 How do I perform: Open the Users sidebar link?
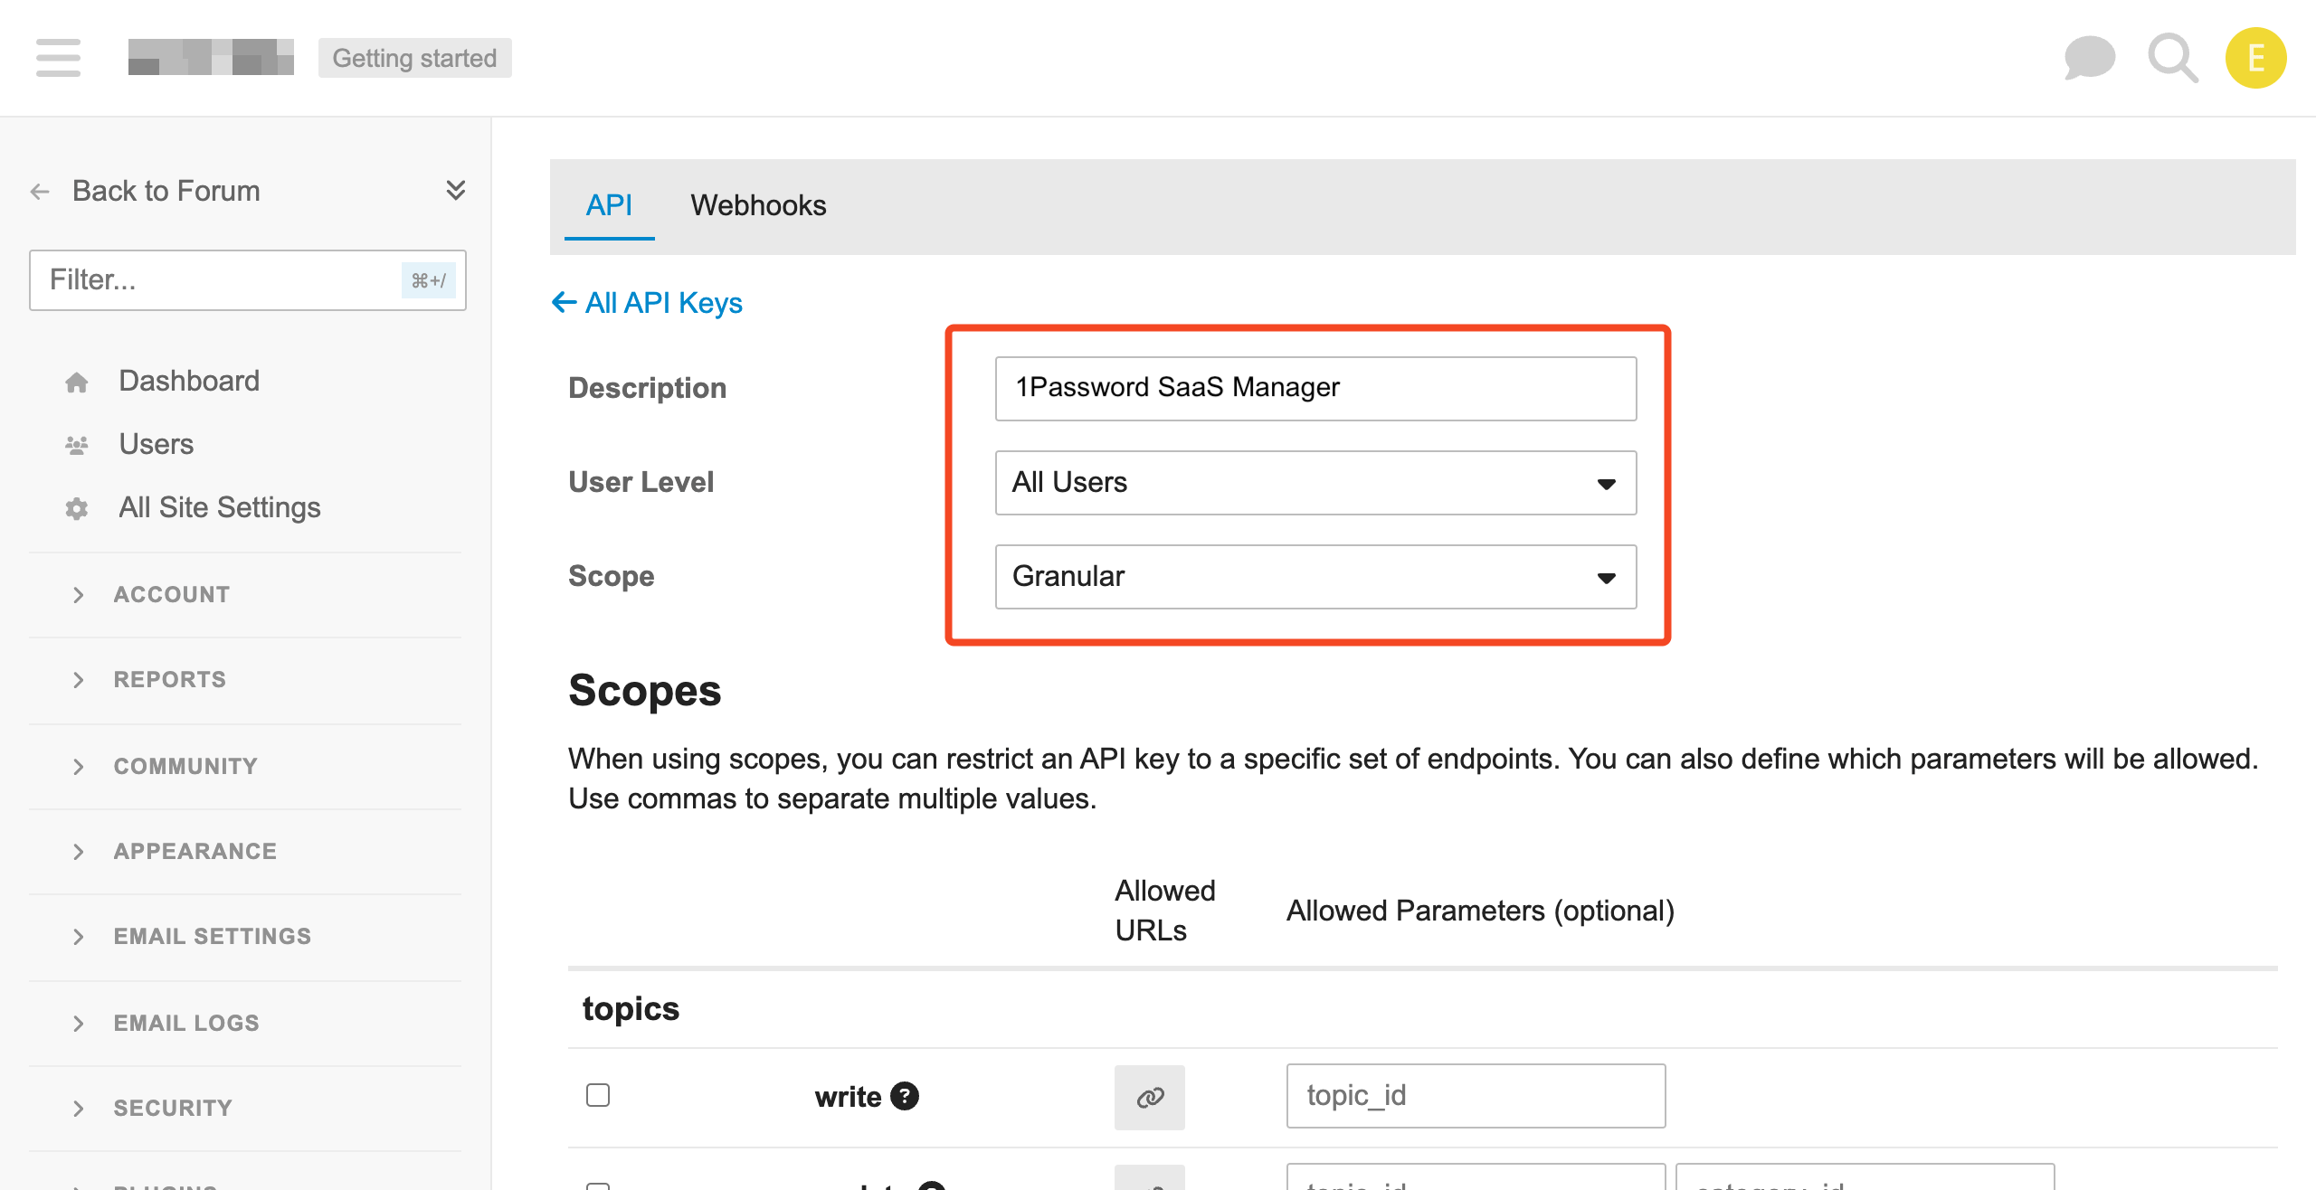(x=157, y=445)
